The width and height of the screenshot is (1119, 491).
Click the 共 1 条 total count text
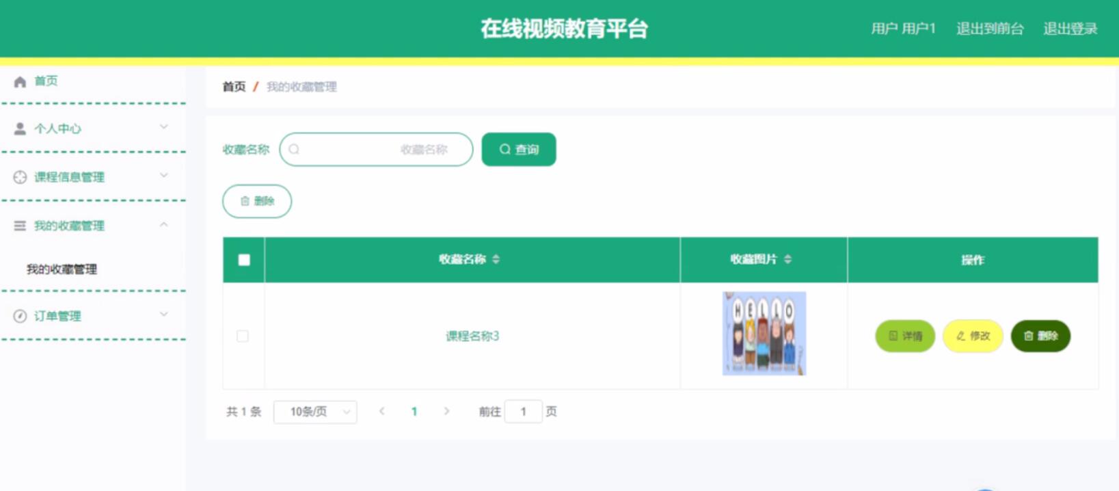pyautogui.click(x=244, y=412)
